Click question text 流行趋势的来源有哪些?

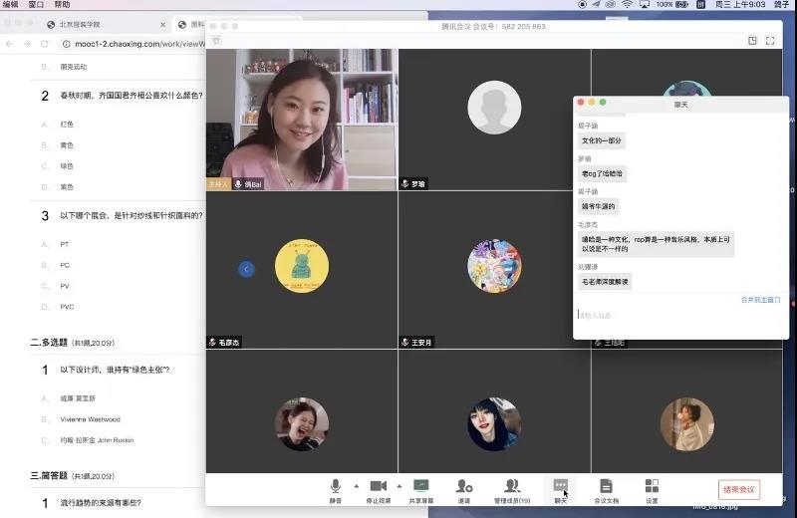point(101,503)
